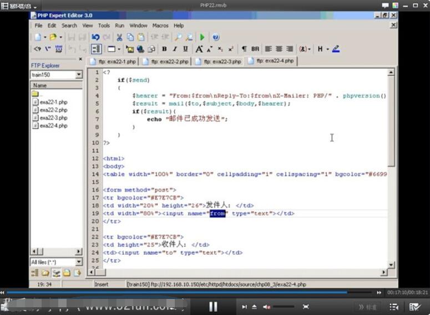Switch to the exa22-3.php tab

(218, 61)
